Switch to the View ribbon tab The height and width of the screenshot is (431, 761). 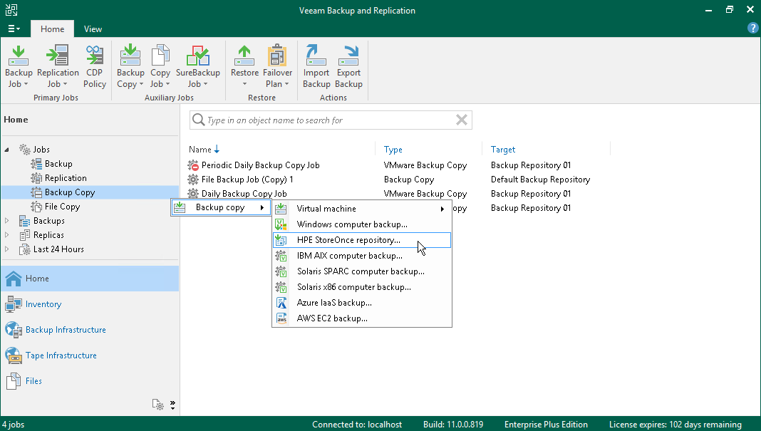point(93,28)
